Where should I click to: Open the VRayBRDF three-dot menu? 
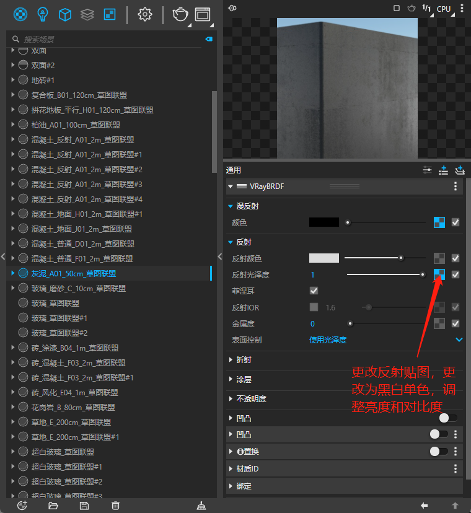coord(456,186)
